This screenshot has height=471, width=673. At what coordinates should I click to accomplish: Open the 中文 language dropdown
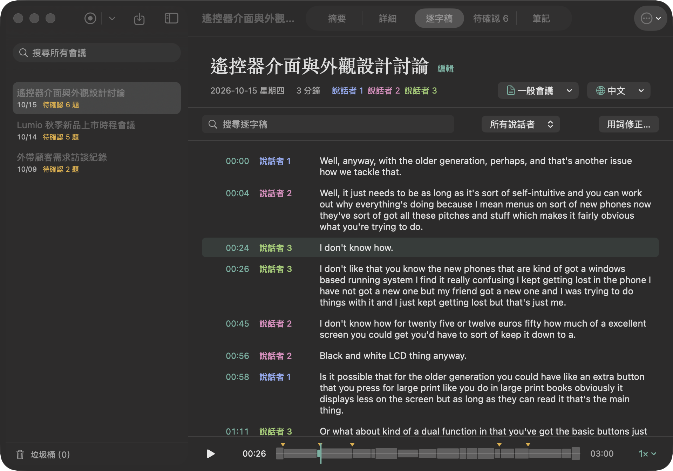(x=619, y=91)
